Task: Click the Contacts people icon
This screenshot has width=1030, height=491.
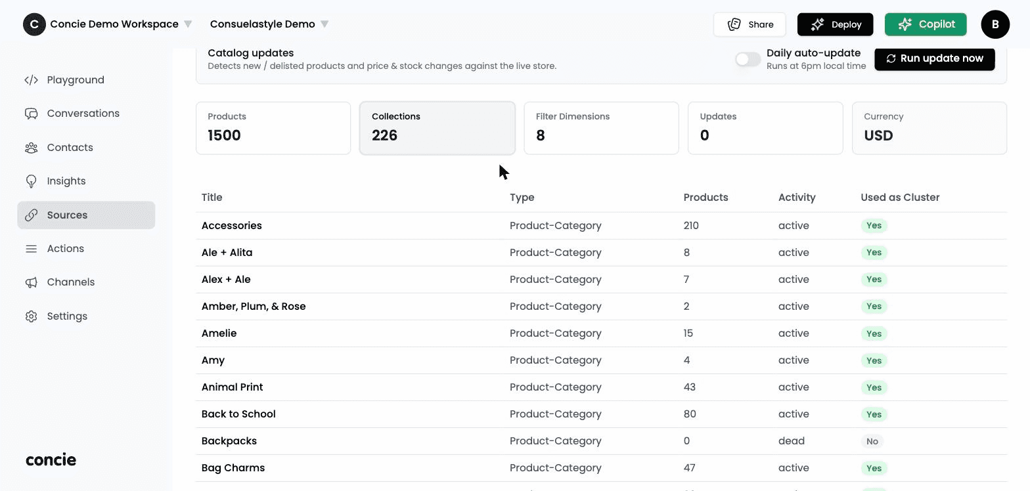Action: pyautogui.click(x=31, y=148)
